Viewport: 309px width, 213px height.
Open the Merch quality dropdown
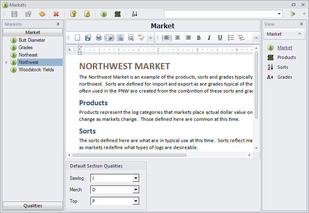tap(136, 190)
